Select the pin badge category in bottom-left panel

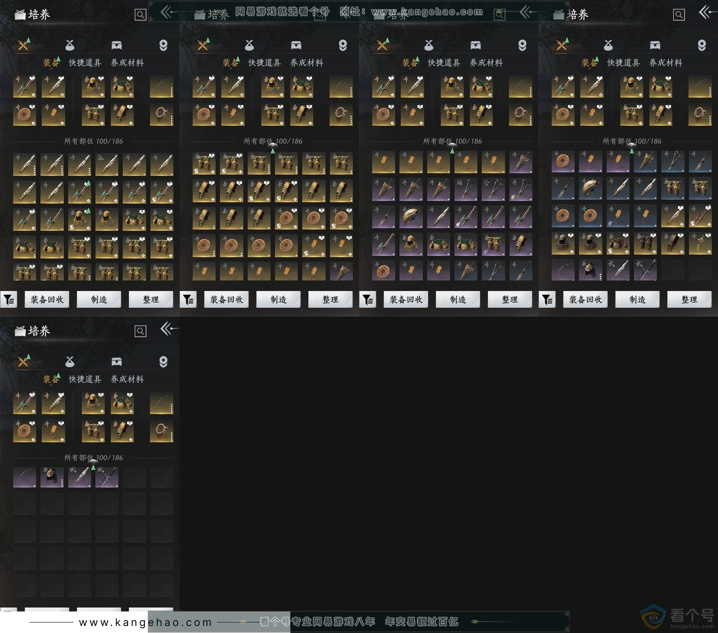click(x=163, y=362)
